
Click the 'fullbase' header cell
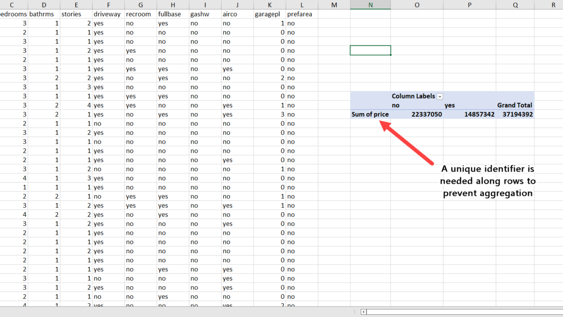[x=173, y=14]
